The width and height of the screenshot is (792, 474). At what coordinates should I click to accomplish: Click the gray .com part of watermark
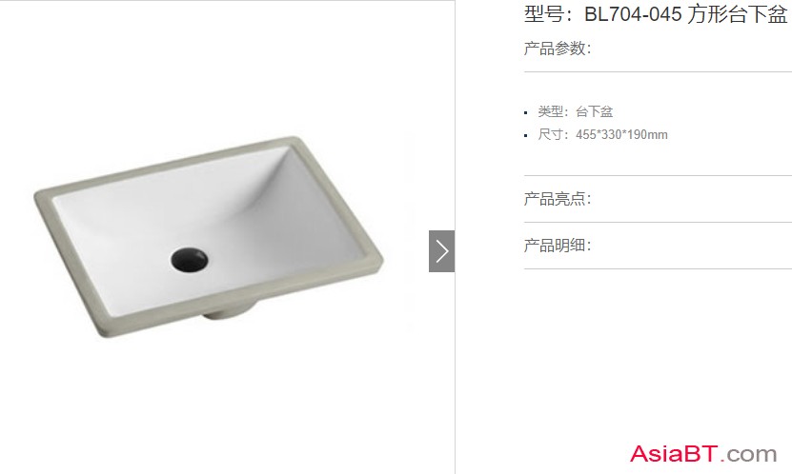click(x=749, y=455)
